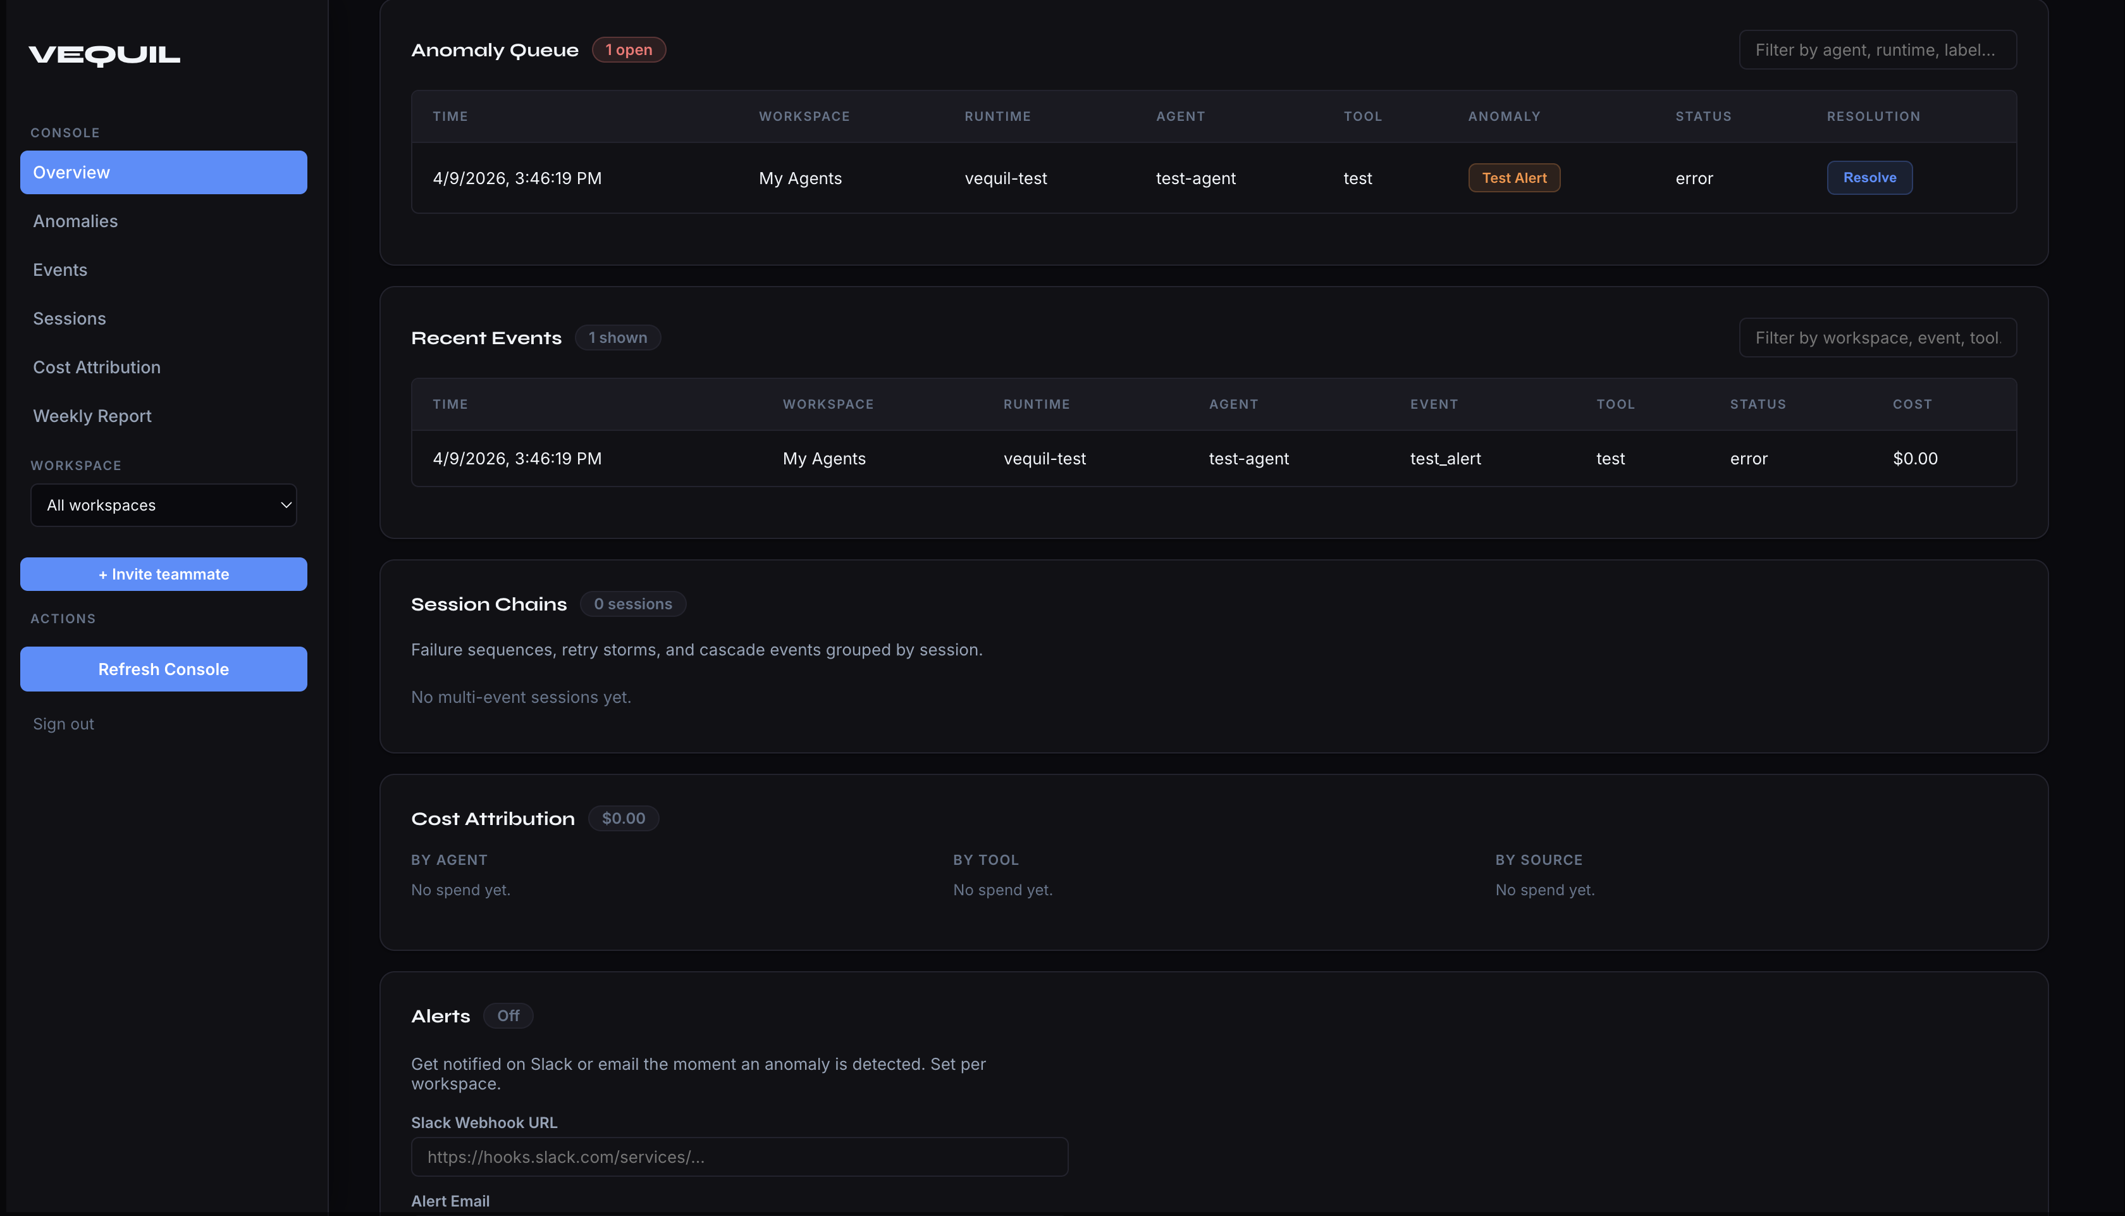The image size is (2125, 1216).
Task: Select Cost Attribution in sidebar
Action: point(97,368)
